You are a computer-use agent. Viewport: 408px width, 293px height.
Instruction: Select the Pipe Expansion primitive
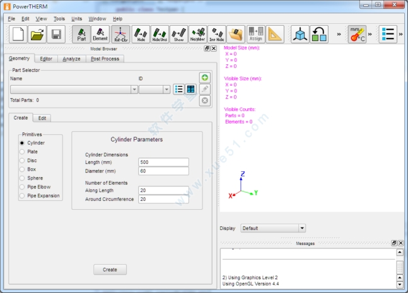40,196
